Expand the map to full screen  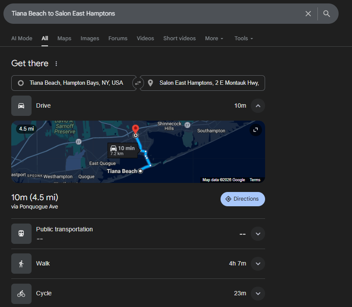pos(256,130)
